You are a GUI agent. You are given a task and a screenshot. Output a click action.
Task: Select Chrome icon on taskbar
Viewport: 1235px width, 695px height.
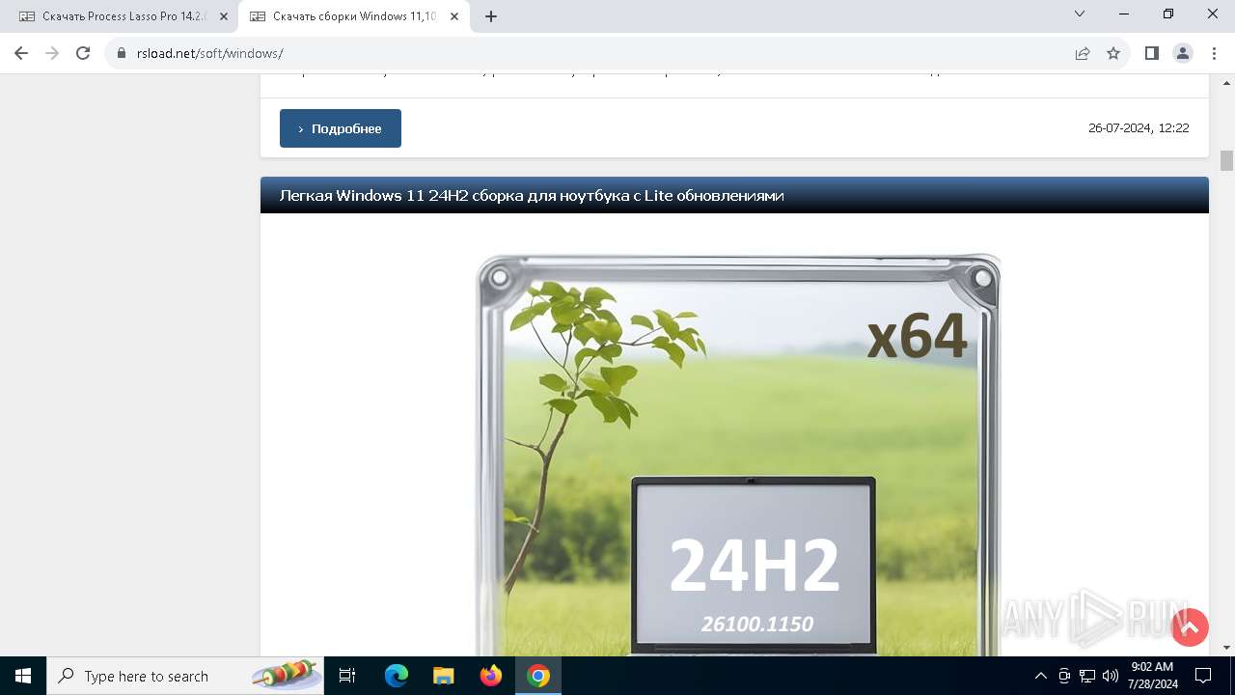click(538, 676)
